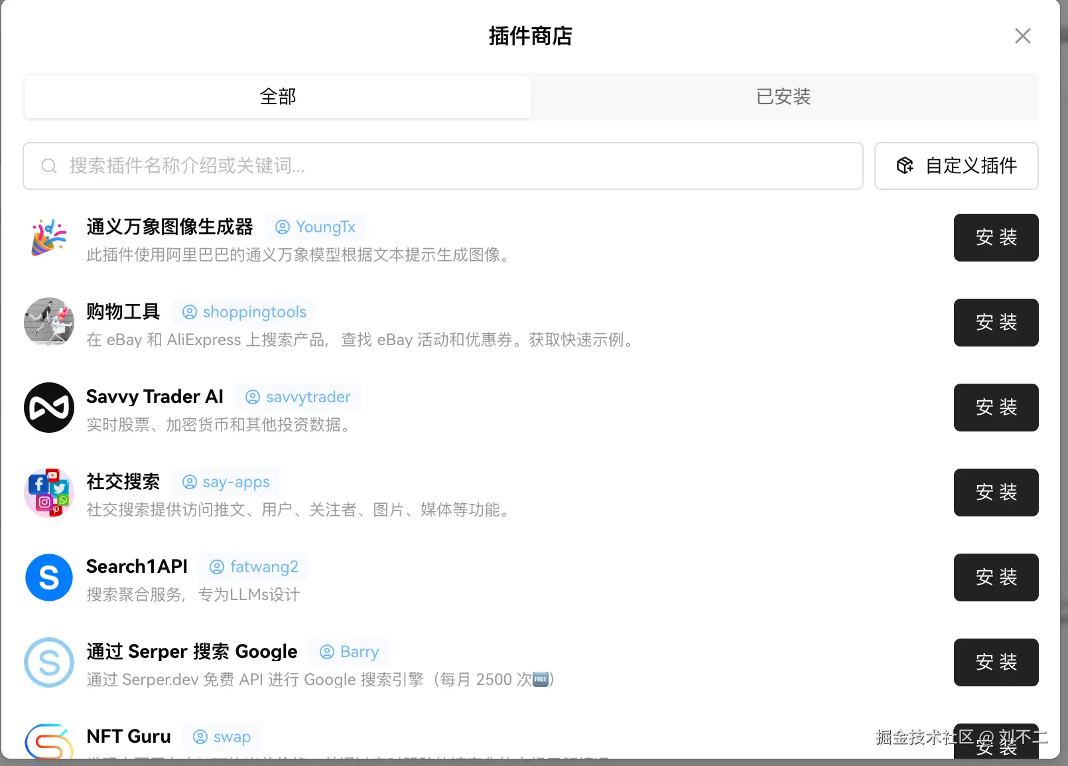Click the 社交搜索 plugin title

click(x=123, y=482)
